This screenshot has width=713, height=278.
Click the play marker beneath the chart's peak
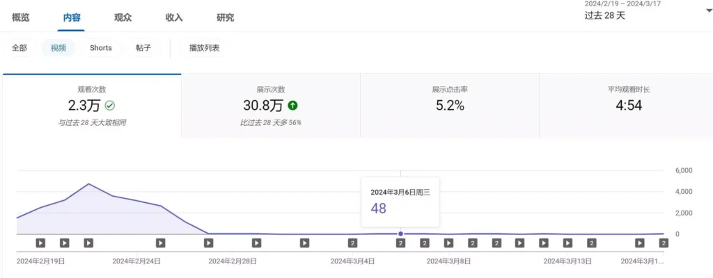point(88,243)
